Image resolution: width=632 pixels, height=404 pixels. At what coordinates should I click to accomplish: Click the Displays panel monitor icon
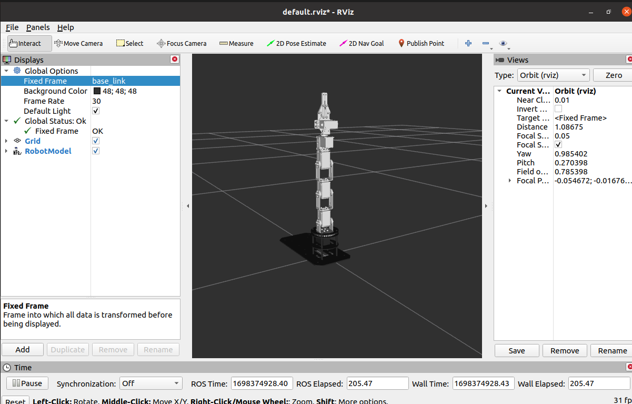tap(7, 60)
